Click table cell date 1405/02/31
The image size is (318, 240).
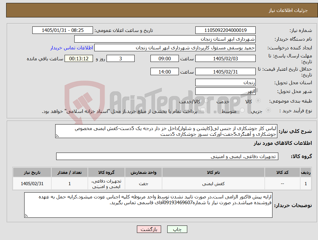[x=32, y=184]
